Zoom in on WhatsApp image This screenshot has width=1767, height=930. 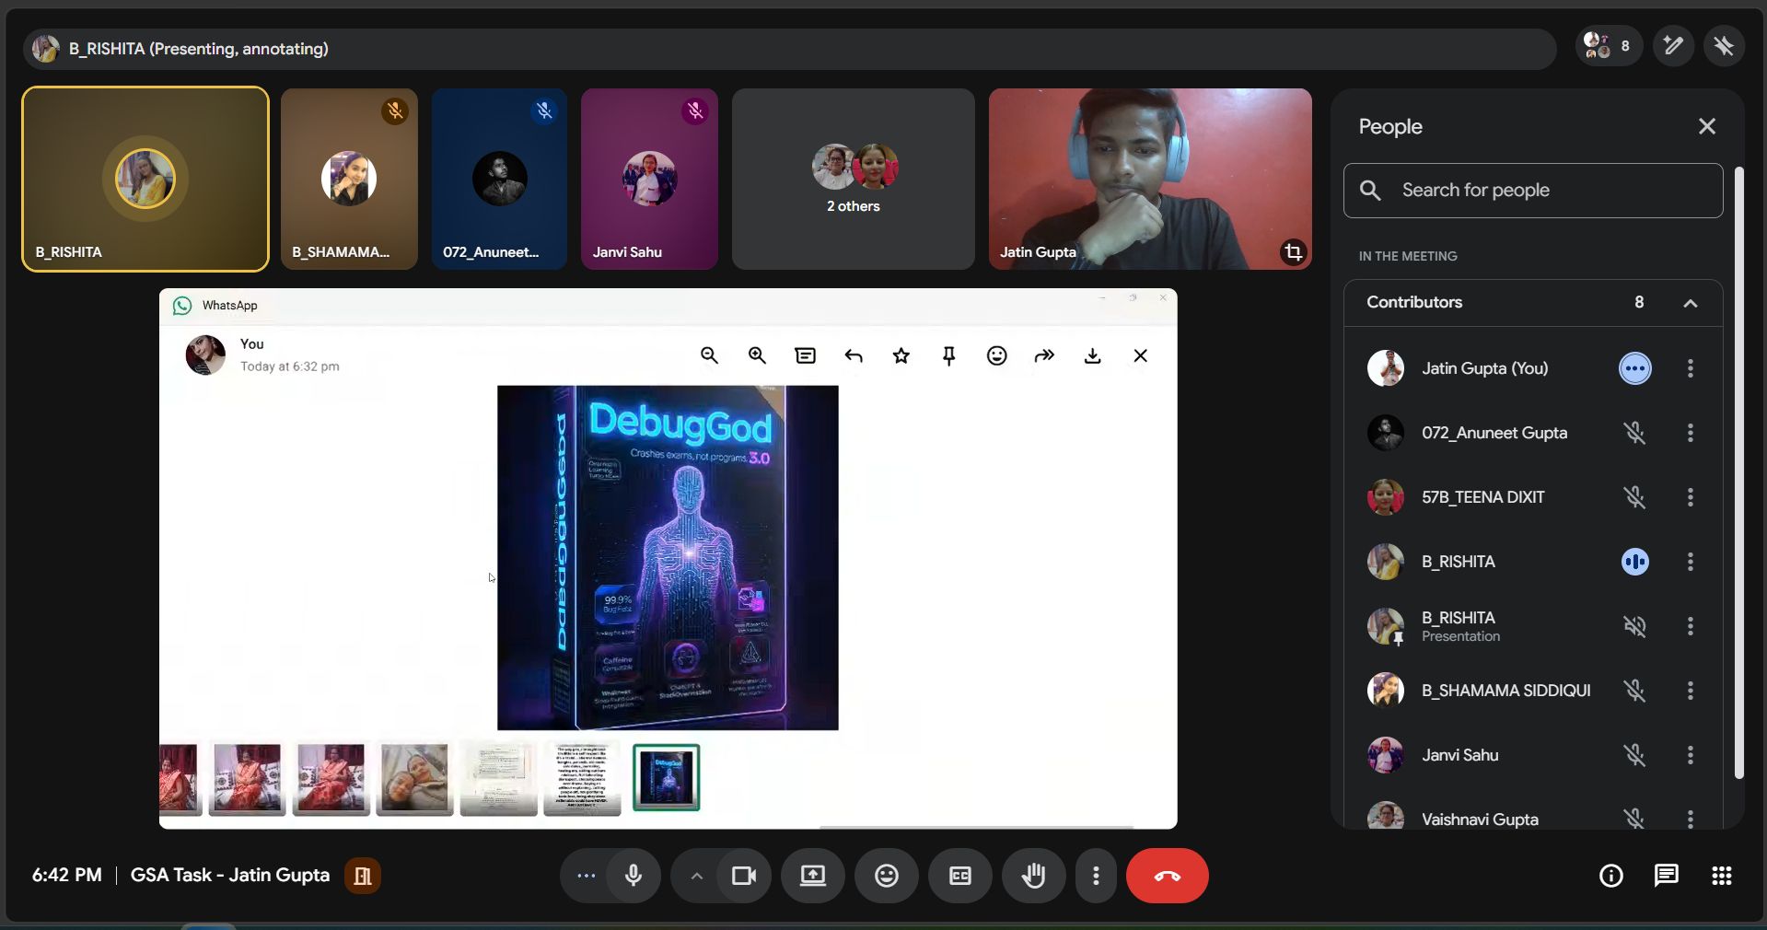(757, 355)
